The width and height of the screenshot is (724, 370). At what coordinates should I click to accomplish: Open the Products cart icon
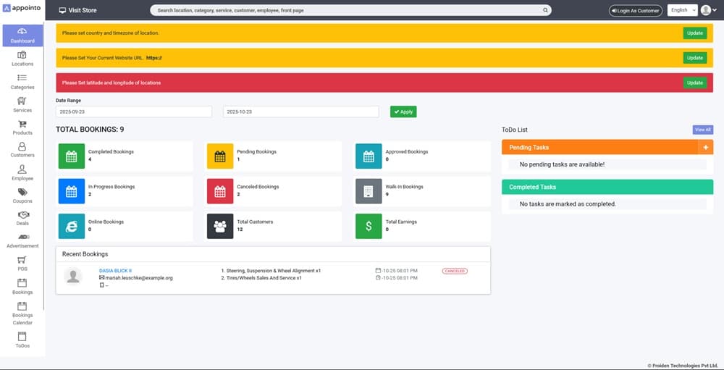tap(22, 125)
